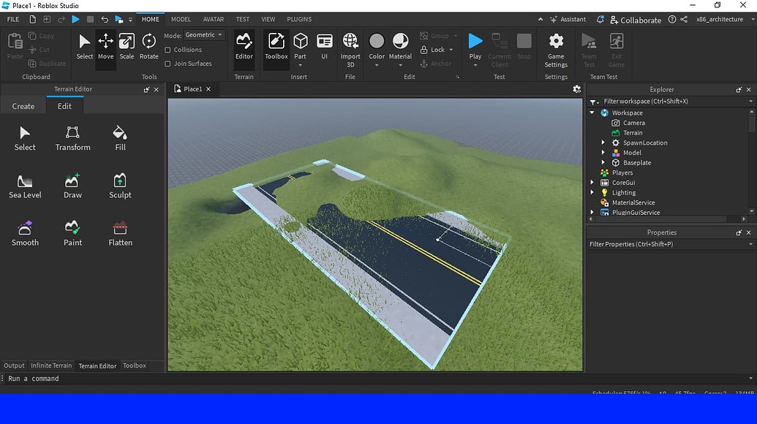Switch to the VIEW ribbon tab

pos(268,19)
